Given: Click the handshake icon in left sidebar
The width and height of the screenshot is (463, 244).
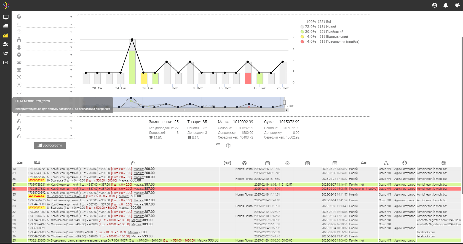Looking at the screenshot, I should pos(6,53).
